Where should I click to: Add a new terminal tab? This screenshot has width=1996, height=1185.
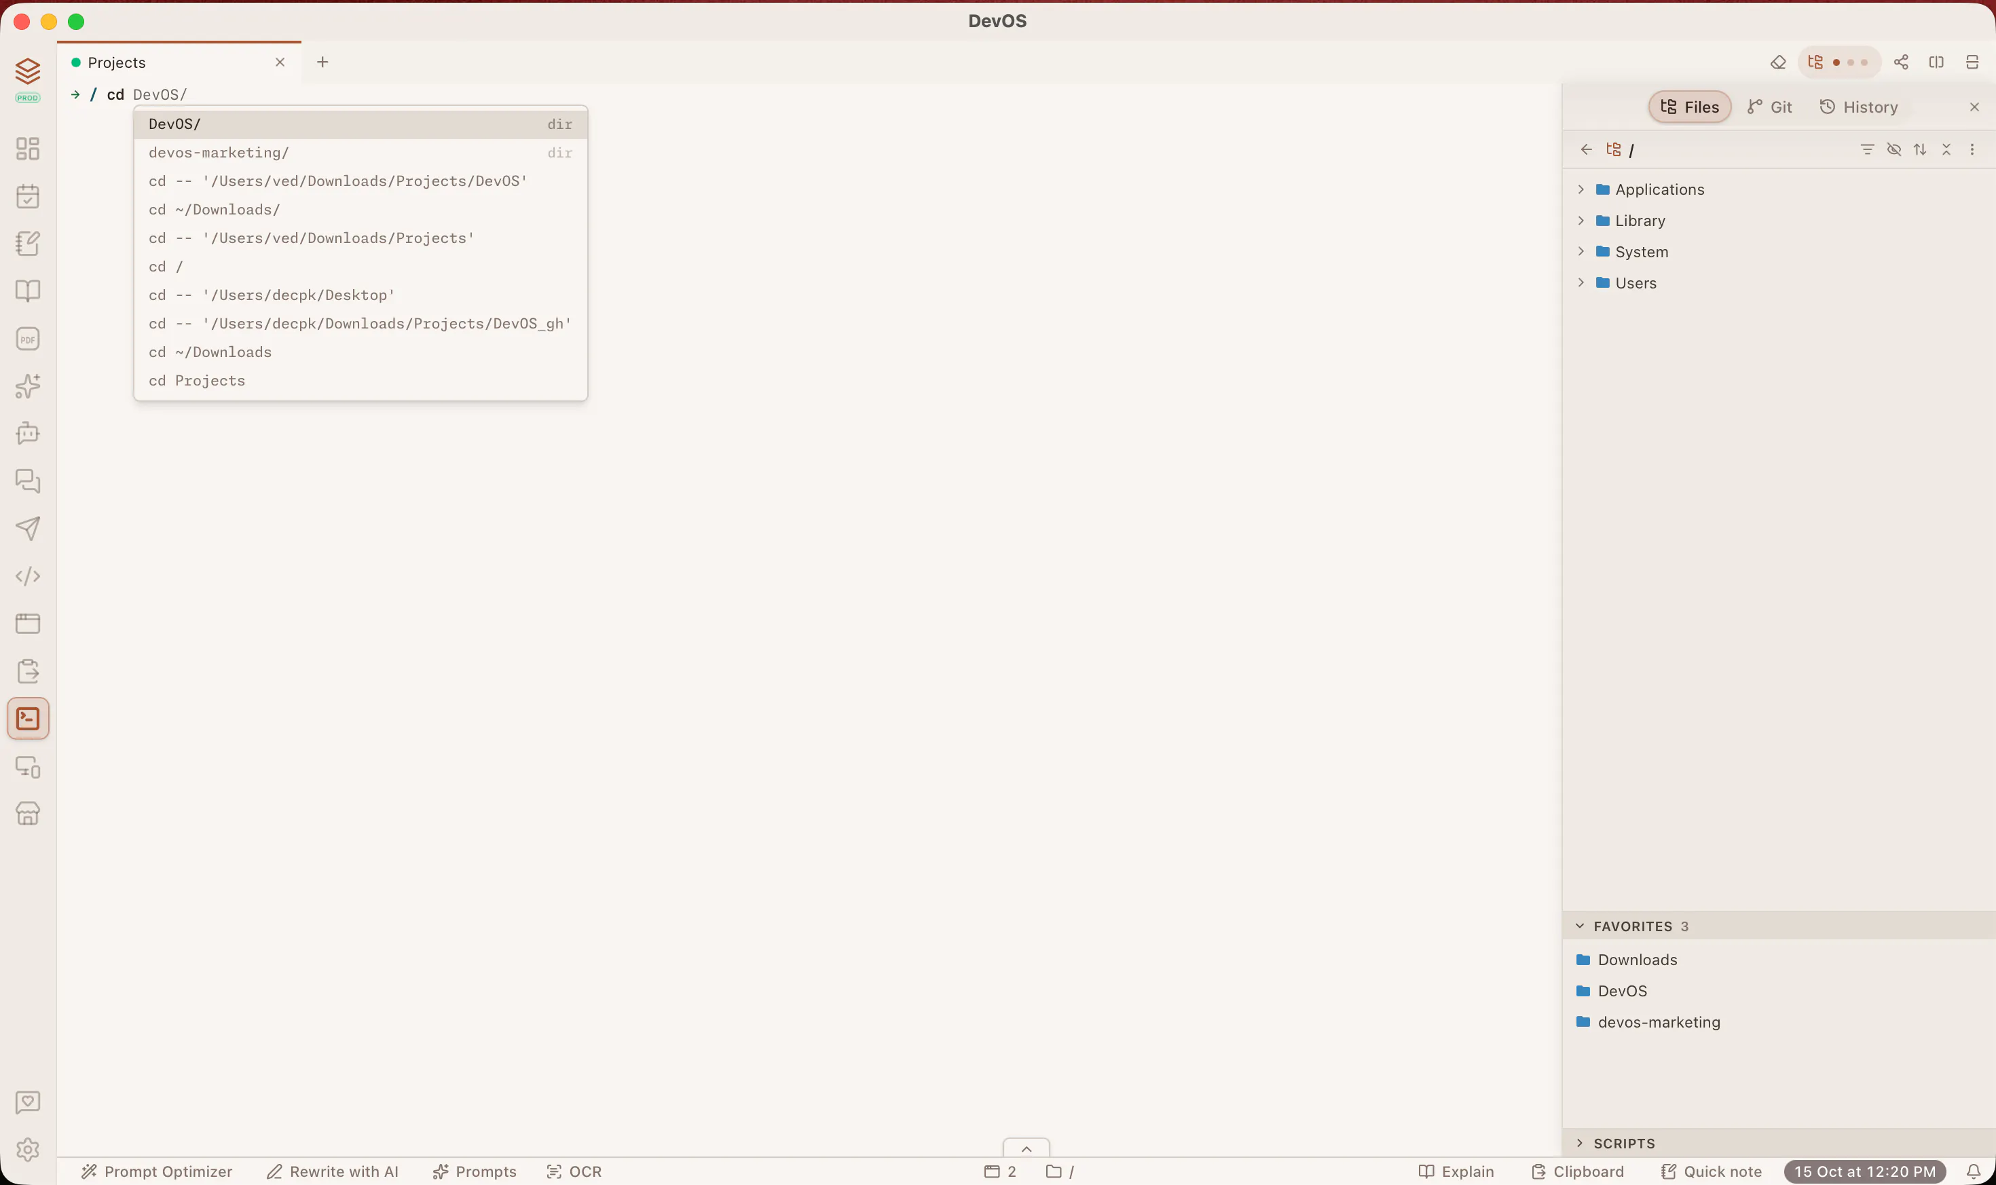click(322, 62)
